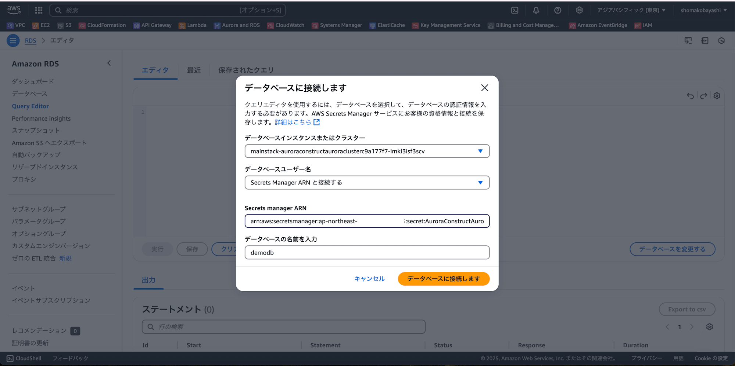735x366 pixels.
Task: Focus the statements row search box
Action: click(x=284, y=327)
